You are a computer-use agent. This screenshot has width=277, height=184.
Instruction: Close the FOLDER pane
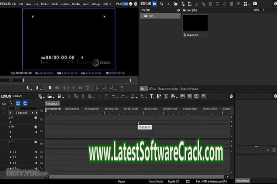tap(179, 10)
